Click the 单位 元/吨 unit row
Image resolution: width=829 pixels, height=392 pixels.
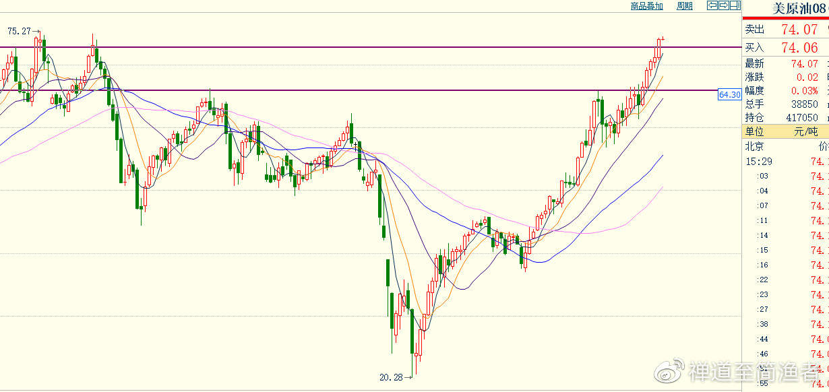click(x=786, y=132)
